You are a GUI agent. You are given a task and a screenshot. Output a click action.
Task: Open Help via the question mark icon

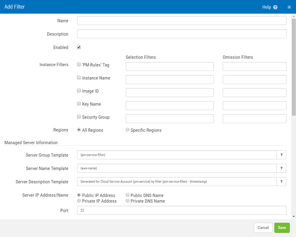(275, 7)
